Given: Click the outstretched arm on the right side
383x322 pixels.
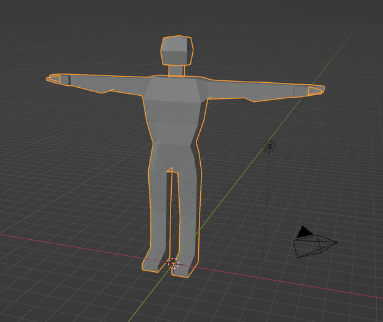Looking at the screenshot, I should (x=251, y=90).
